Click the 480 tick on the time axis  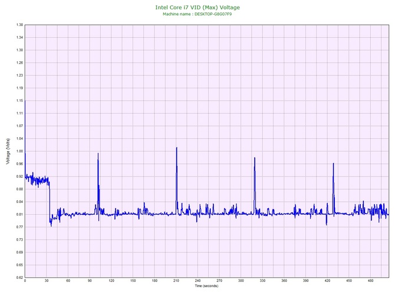(x=371, y=281)
